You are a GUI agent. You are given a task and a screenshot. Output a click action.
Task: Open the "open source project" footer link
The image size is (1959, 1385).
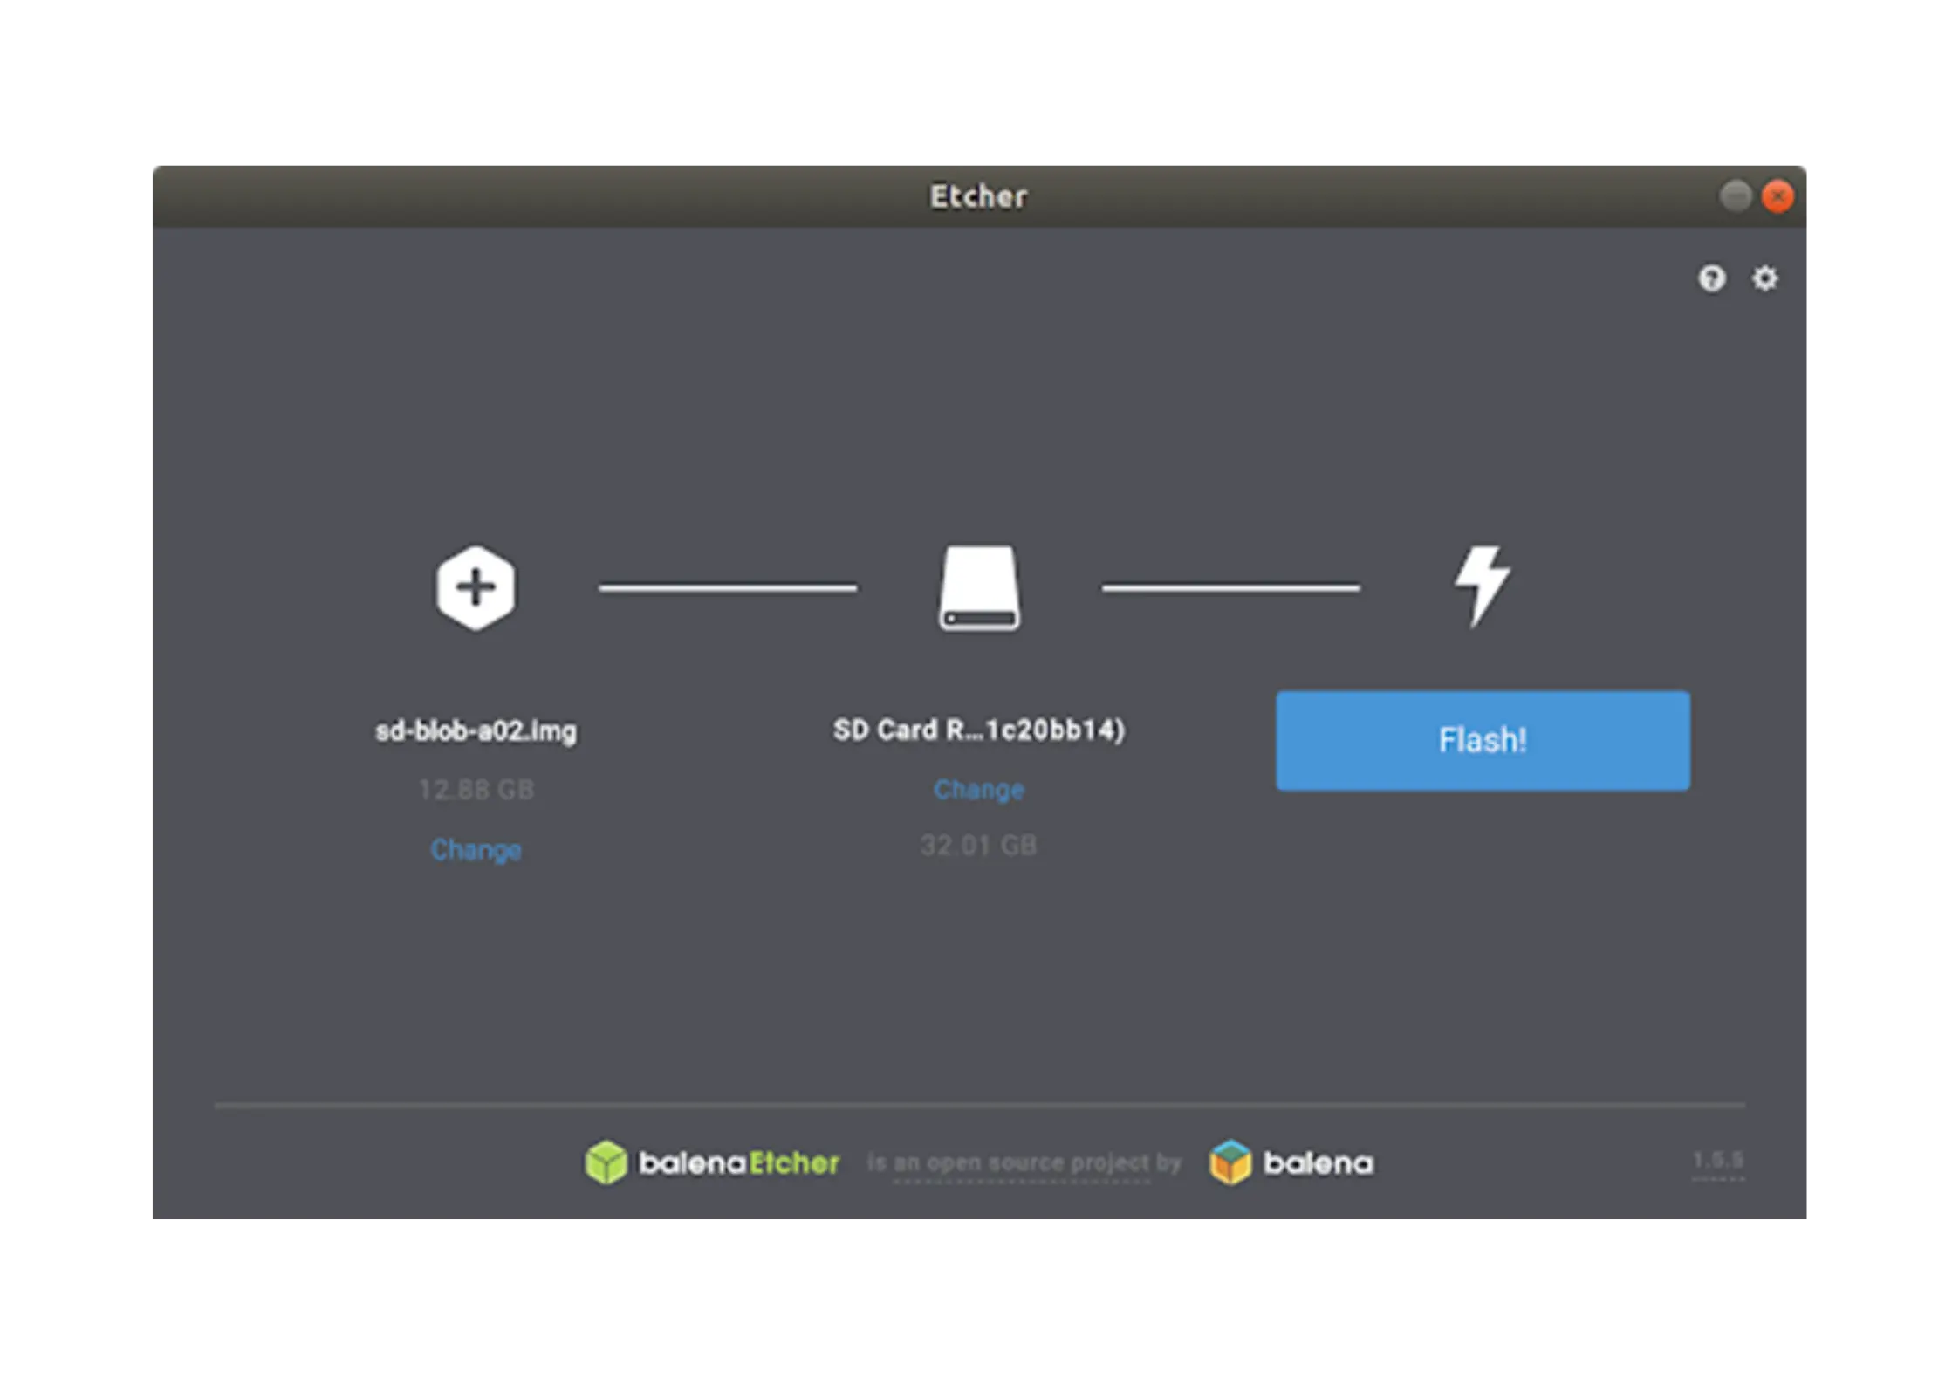click(x=1022, y=1163)
